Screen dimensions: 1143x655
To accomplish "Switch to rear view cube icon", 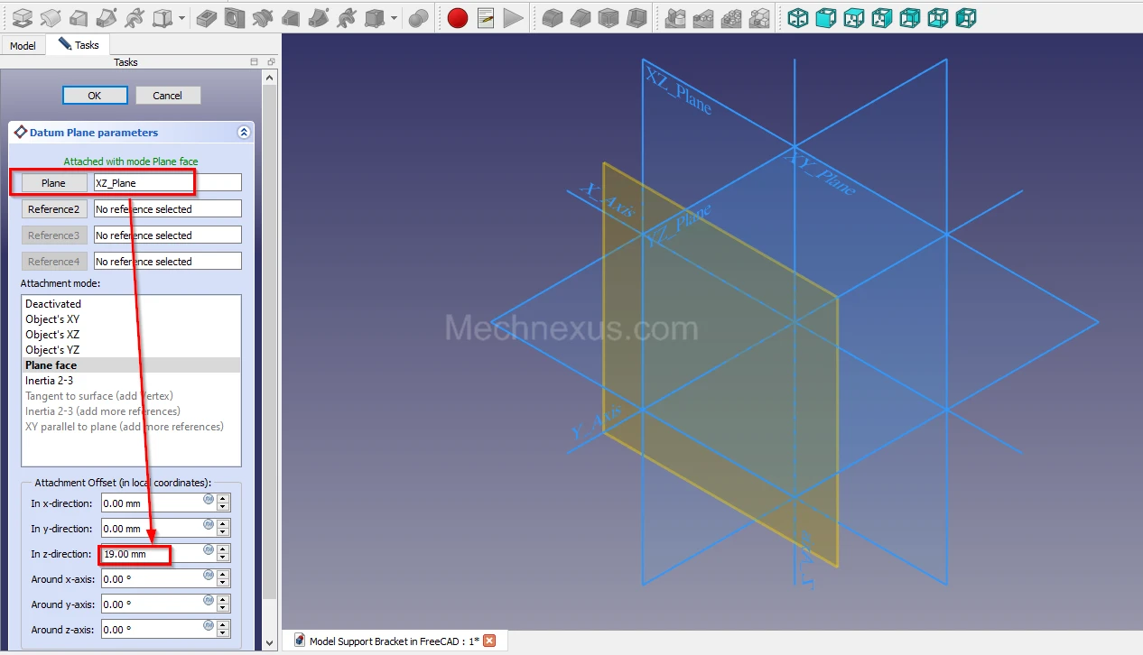I will 910,17.
